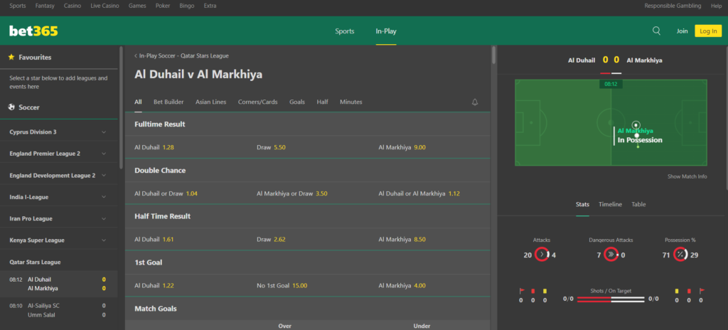Screen dimensions: 728x330
Task: Collapse Qatar Stars League section
Action: (x=58, y=262)
